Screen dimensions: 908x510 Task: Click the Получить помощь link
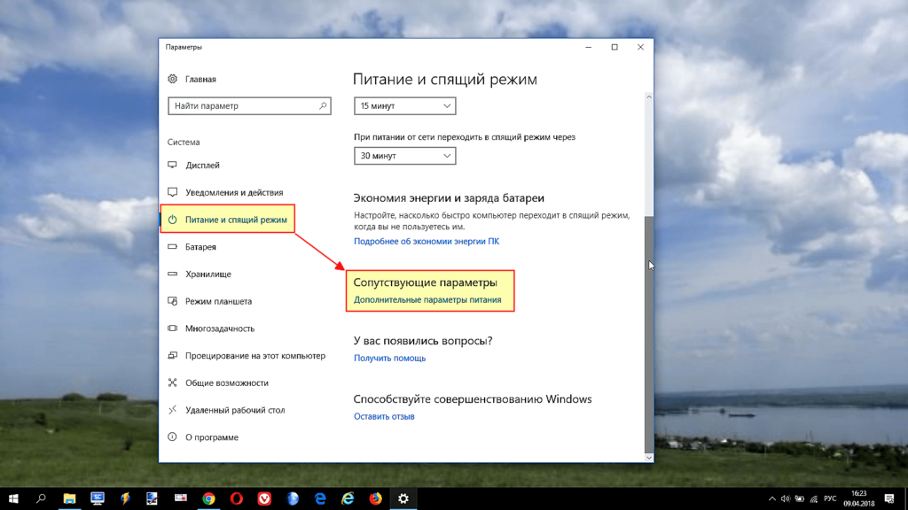389,358
